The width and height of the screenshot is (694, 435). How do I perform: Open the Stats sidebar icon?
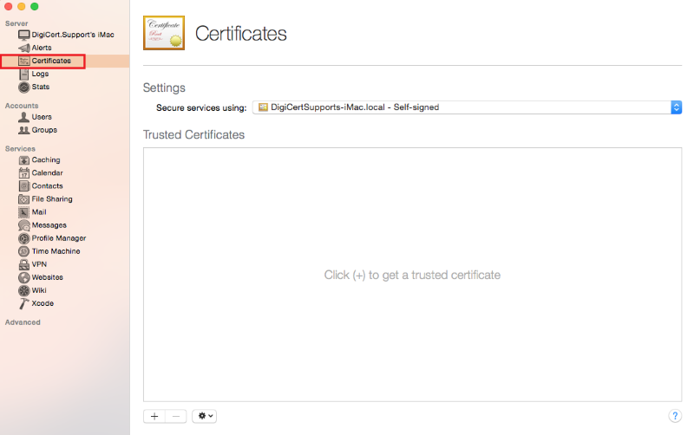tap(24, 88)
